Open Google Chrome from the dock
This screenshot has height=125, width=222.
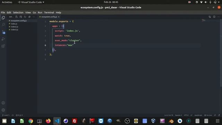click(31, 121)
